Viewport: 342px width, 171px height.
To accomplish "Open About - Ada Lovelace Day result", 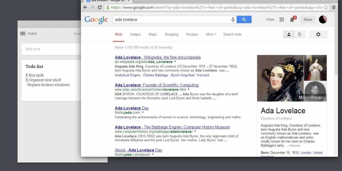I will tap(139, 150).
